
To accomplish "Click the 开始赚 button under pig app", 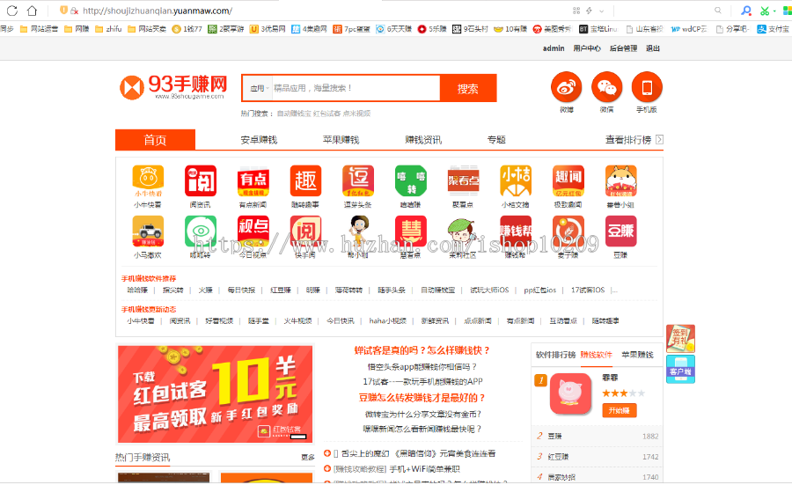I will coord(620,411).
